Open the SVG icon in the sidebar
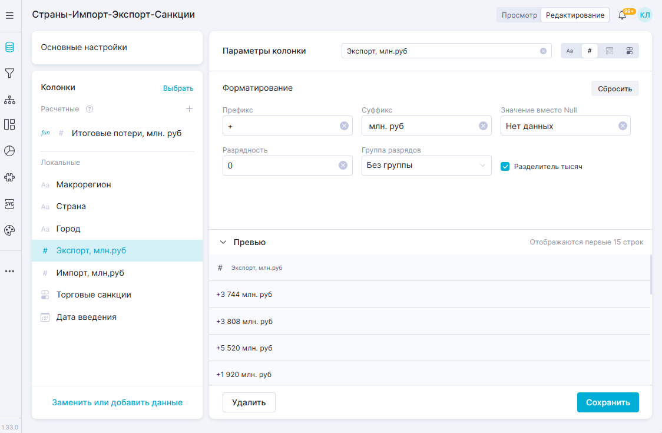 point(9,204)
